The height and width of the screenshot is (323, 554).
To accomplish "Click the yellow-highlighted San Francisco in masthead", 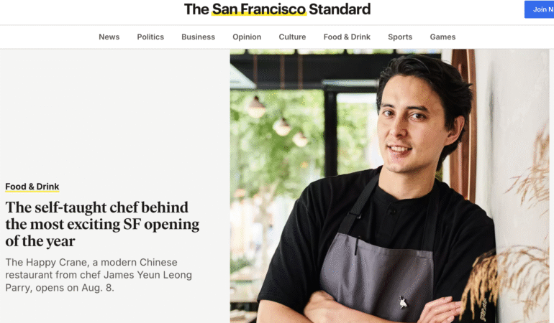I will [x=258, y=9].
